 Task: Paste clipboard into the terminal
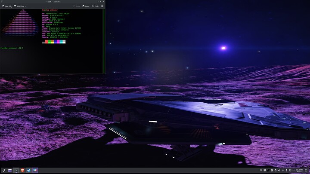(x=86, y=6)
